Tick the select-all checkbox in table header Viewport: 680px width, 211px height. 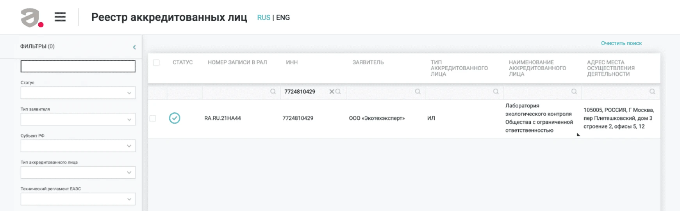click(x=156, y=63)
